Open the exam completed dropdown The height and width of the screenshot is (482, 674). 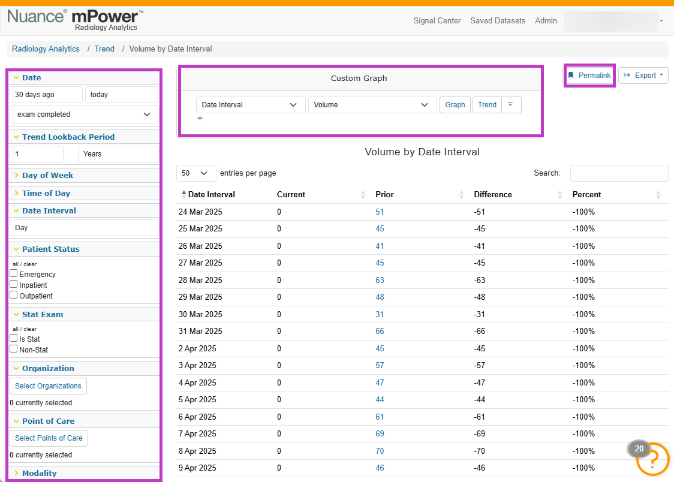[x=84, y=115]
